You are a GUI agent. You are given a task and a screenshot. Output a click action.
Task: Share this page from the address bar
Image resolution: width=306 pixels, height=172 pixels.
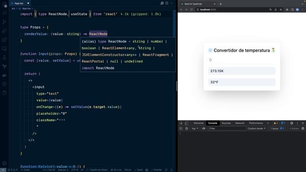click(275, 10)
